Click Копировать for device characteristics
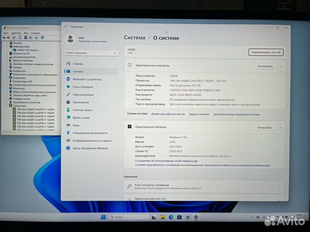This screenshot has width=310, height=232. (265, 66)
